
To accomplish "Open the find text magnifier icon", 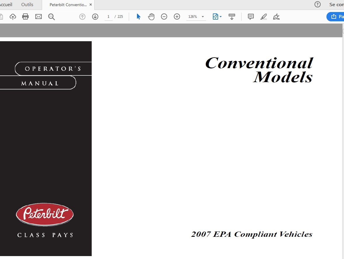I will click(51, 17).
